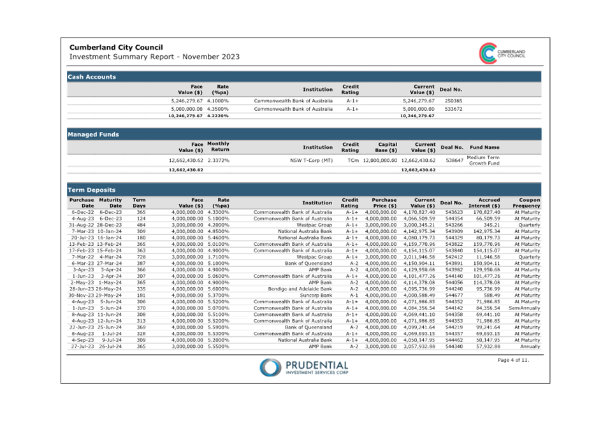Click Purchase Price ($) column header
Viewport: 610px width, 421px height.
(x=384, y=203)
